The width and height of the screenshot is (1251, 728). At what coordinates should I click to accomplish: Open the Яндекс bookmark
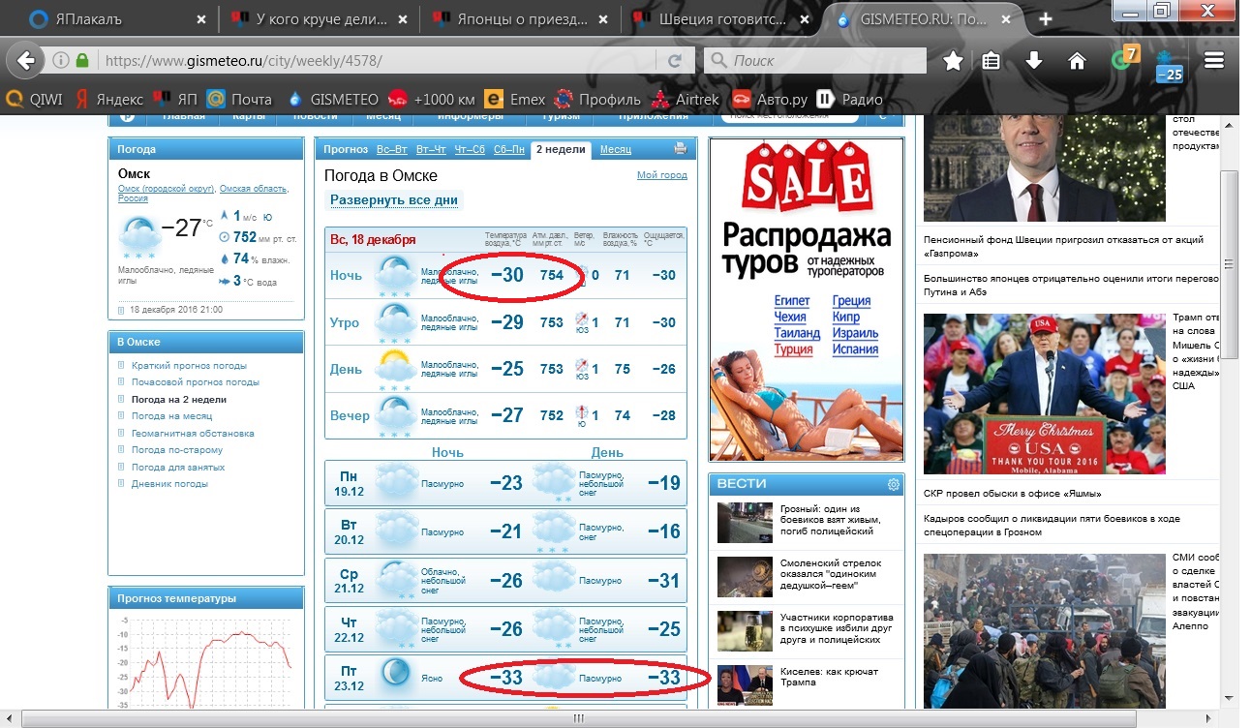(109, 99)
